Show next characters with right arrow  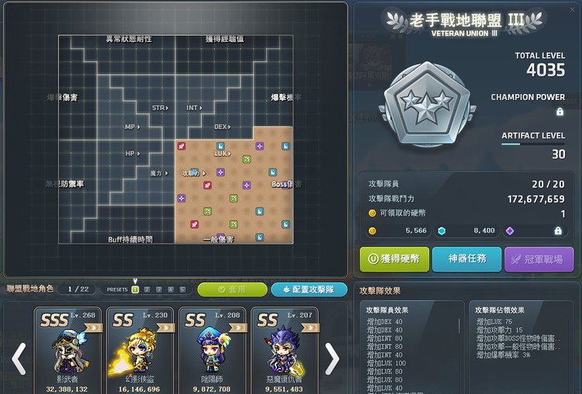pyautogui.click(x=332, y=359)
